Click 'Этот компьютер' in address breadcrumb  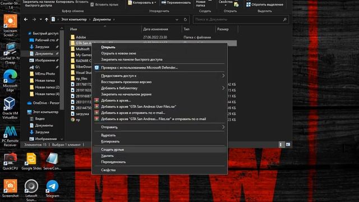tap(73, 20)
